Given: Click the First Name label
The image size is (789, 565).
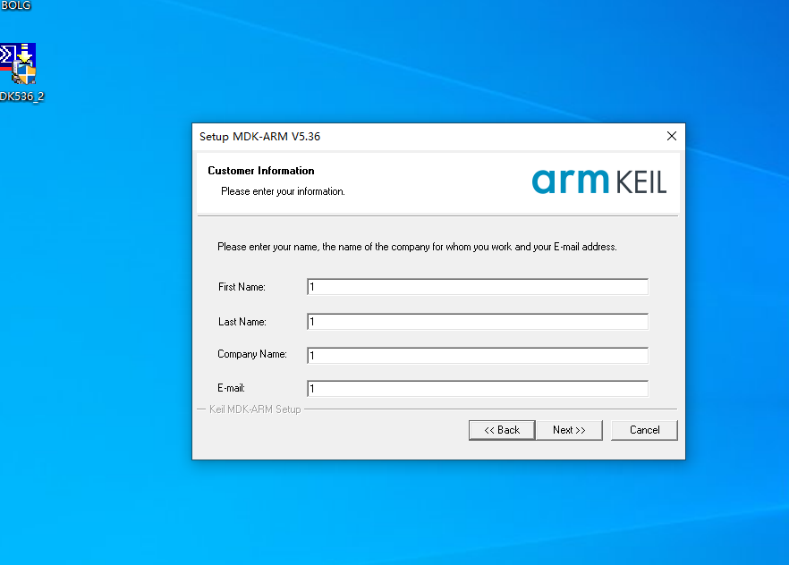Looking at the screenshot, I should (242, 287).
